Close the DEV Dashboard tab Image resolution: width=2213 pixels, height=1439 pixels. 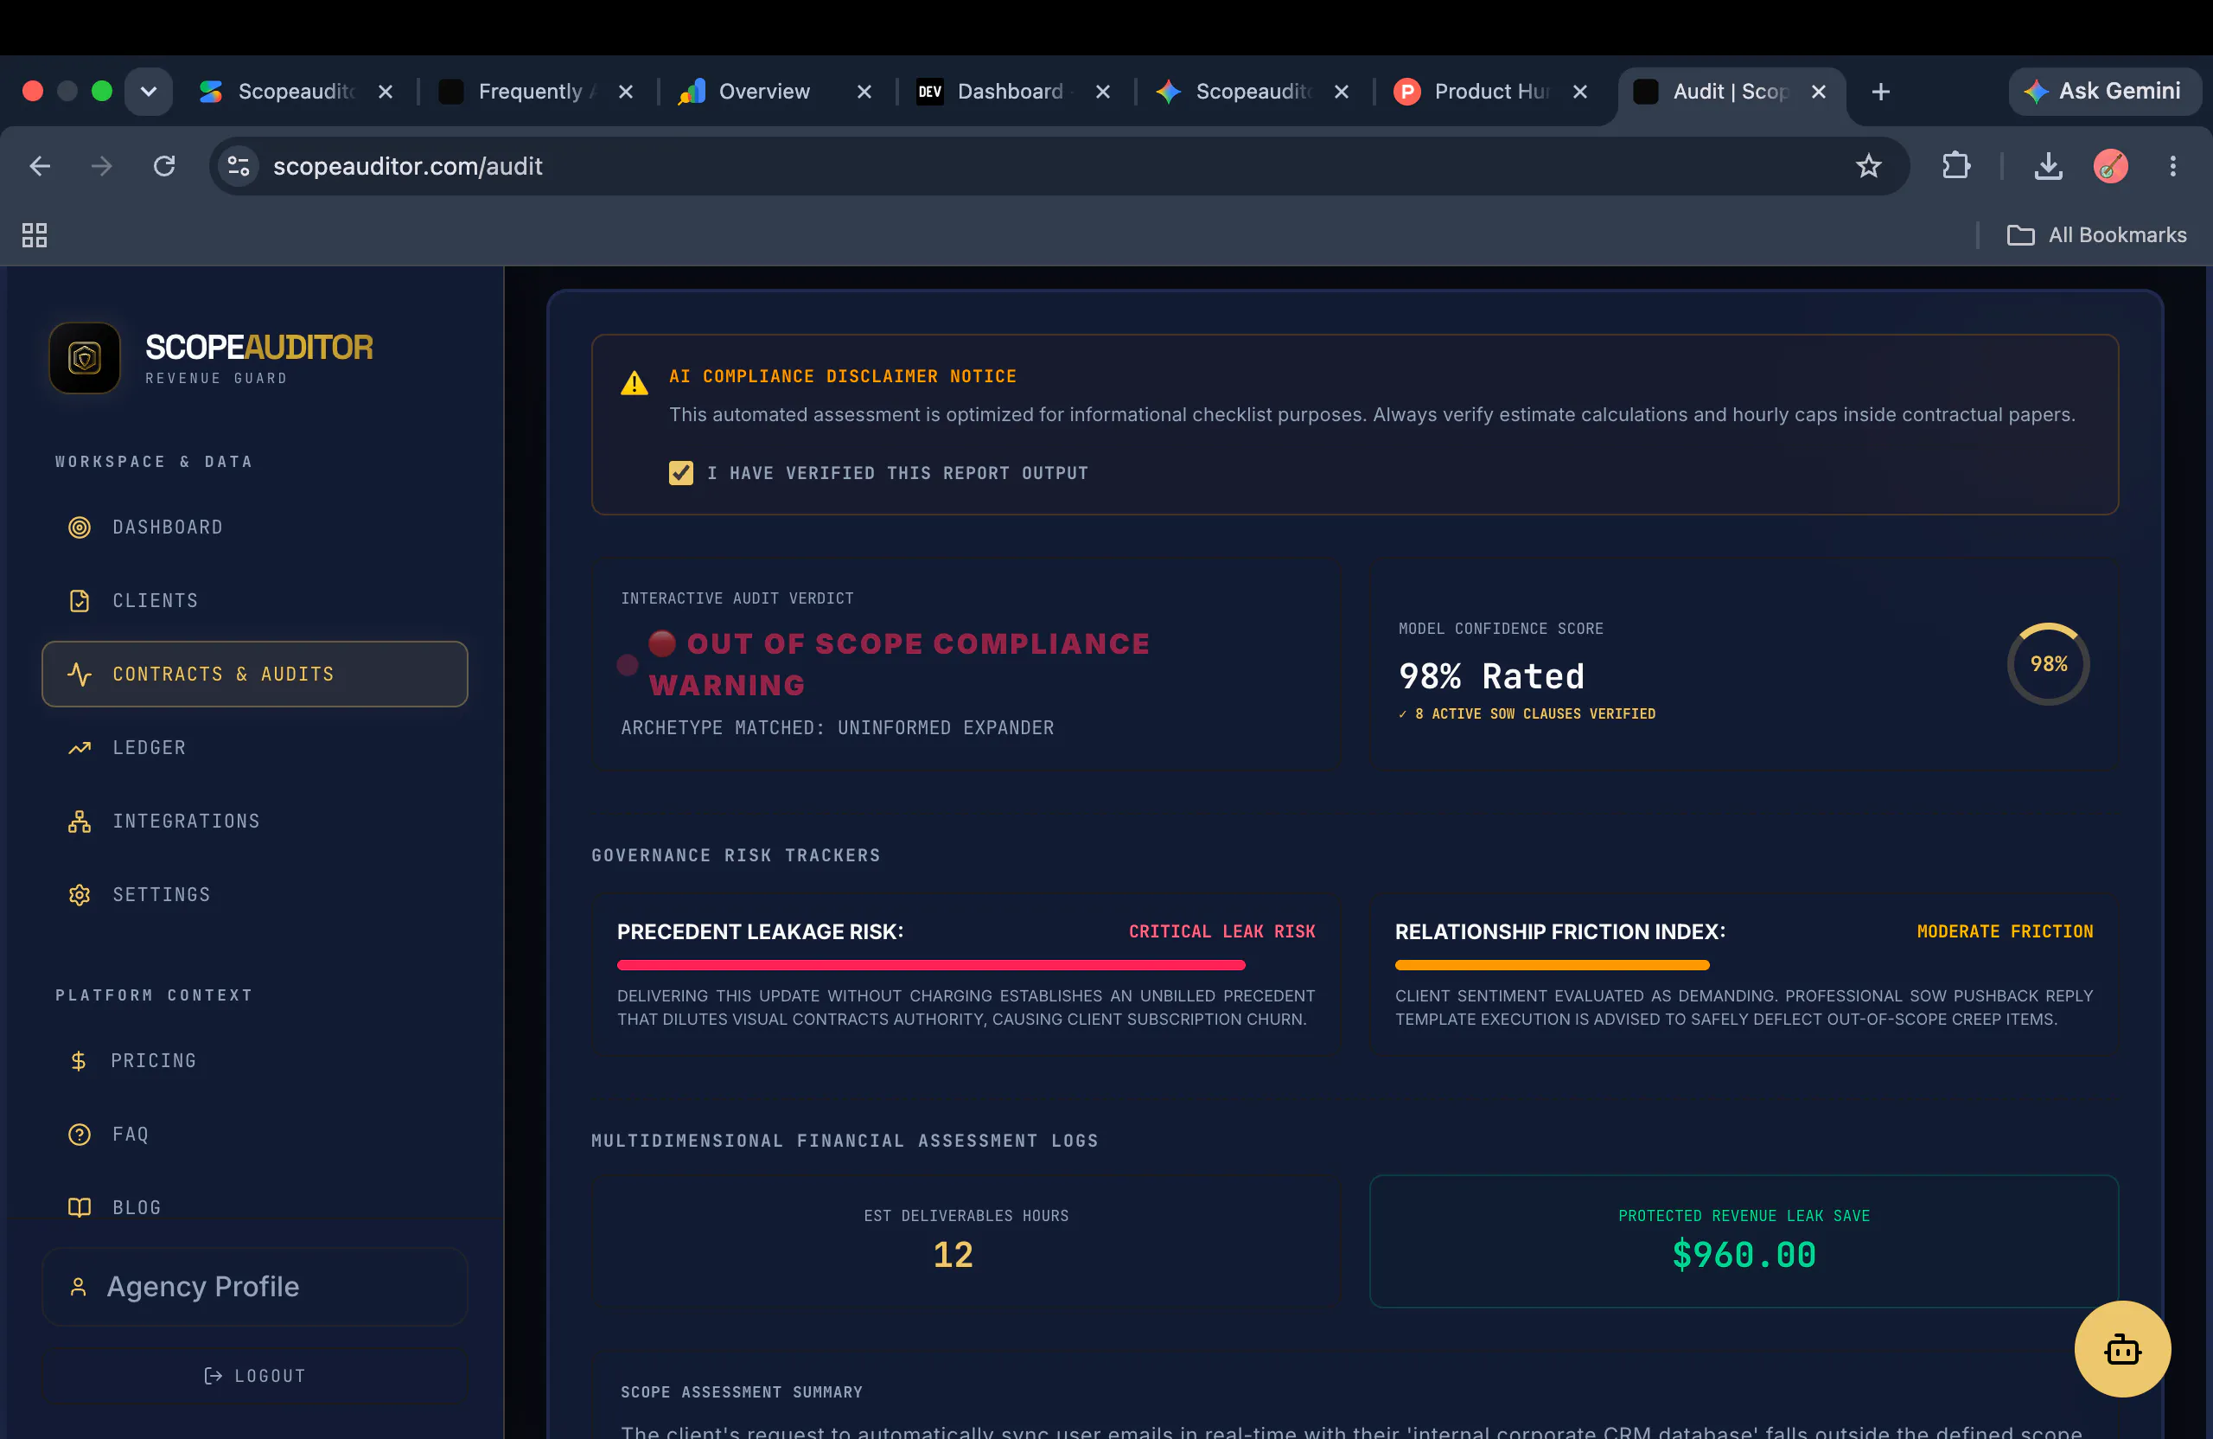[1103, 91]
